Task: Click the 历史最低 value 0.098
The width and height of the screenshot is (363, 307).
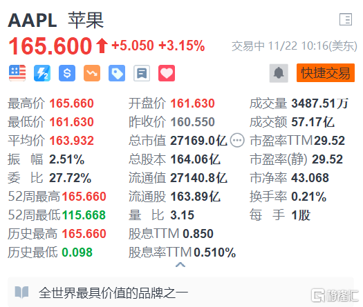Action: (77, 252)
